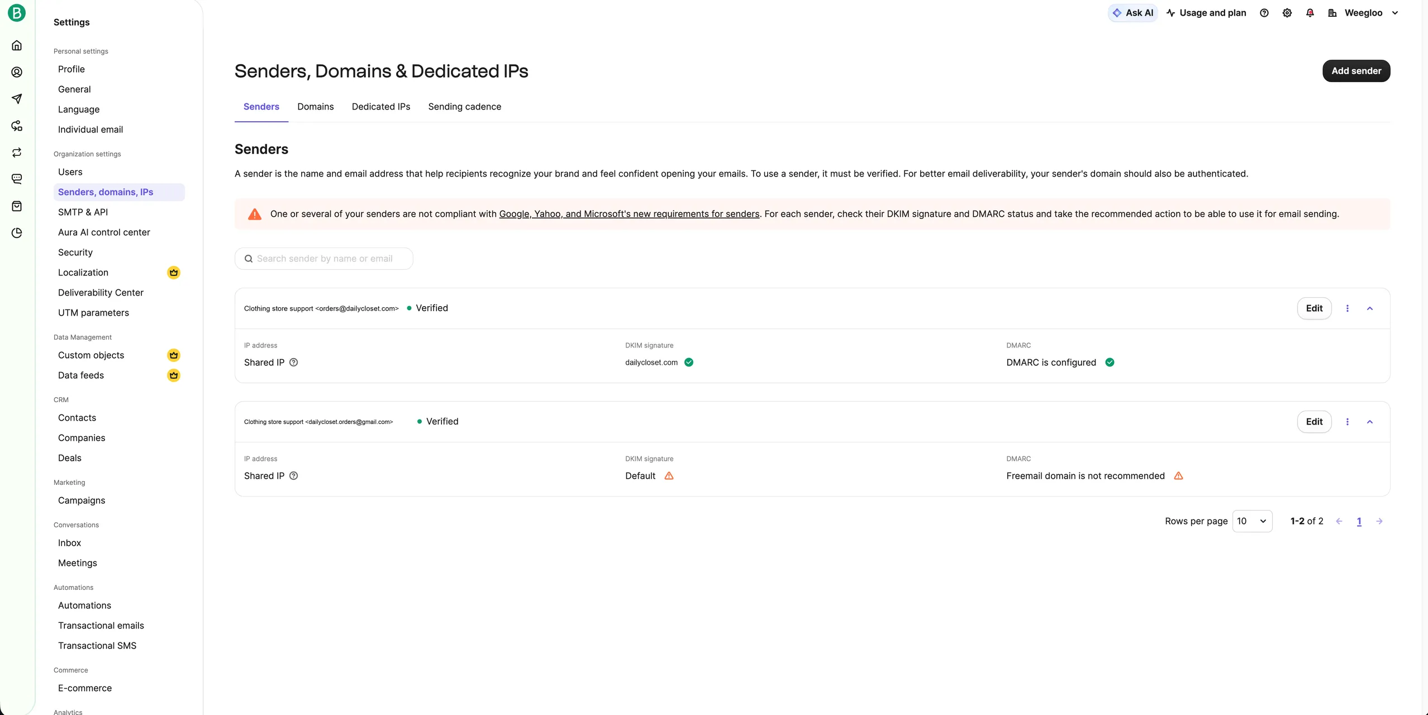Open Google, Yahoo, Microsoft requirements link
The image size is (1428, 715).
tap(629, 214)
